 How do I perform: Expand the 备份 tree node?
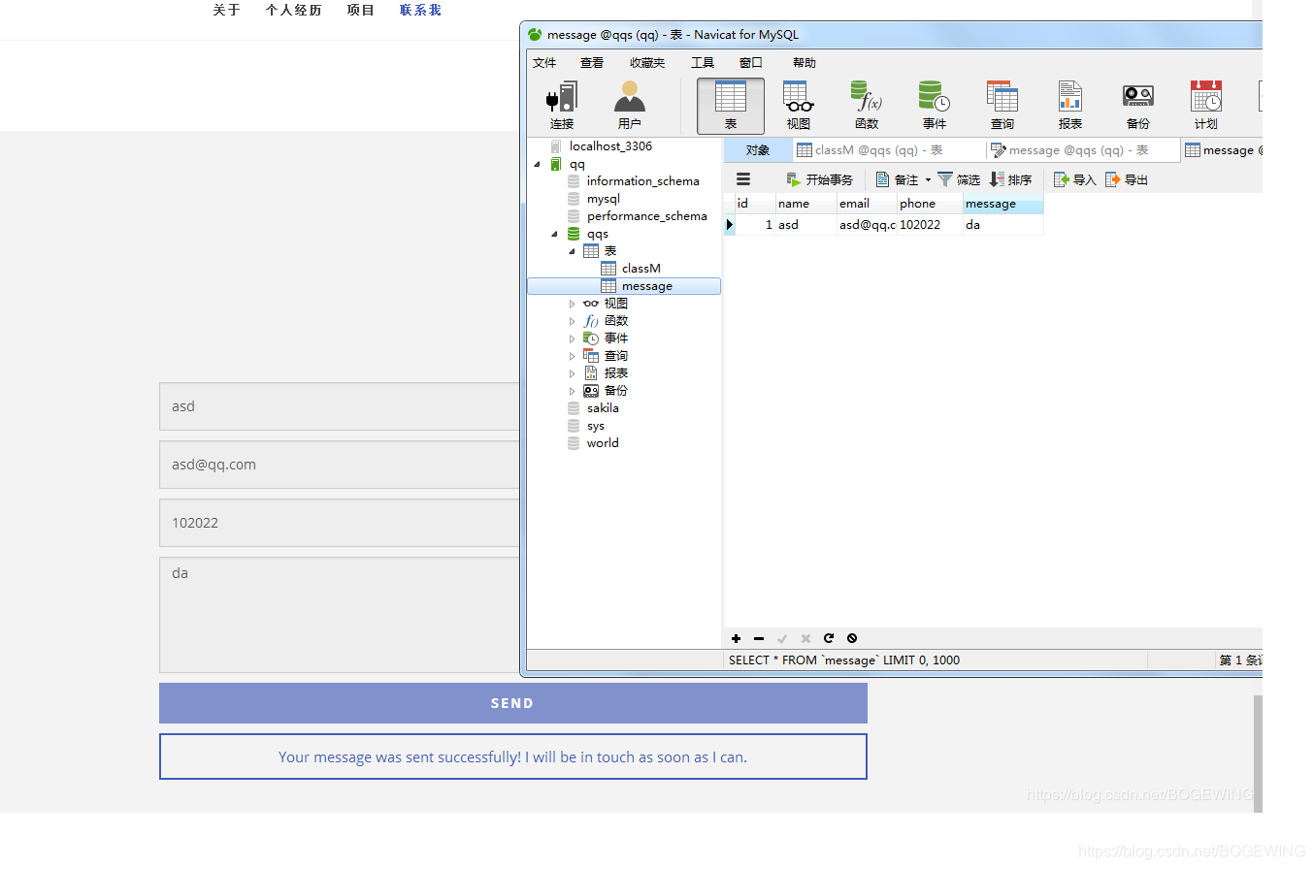[572, 391]
